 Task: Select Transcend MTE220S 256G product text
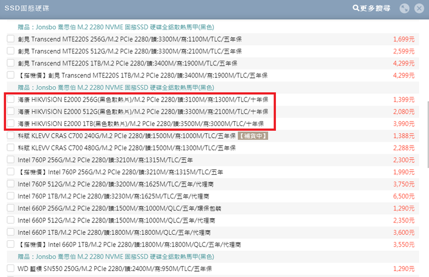click(x=130, y=39)
